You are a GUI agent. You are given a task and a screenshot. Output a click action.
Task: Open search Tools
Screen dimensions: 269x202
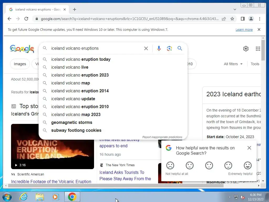[x=255, y=64]
